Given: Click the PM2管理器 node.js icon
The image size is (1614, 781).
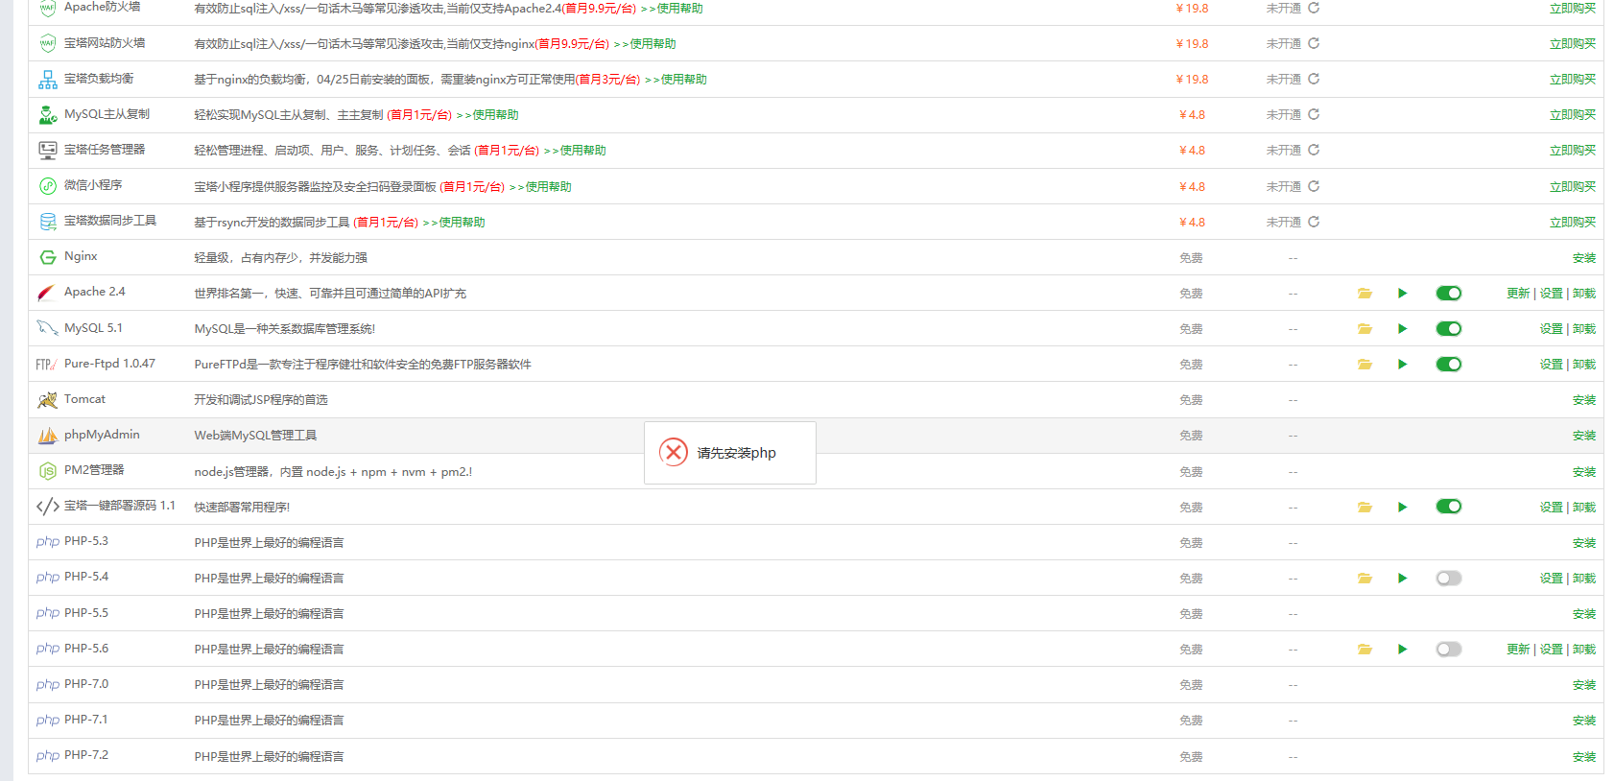Looking at the screenshot, I should pos(48,471).
